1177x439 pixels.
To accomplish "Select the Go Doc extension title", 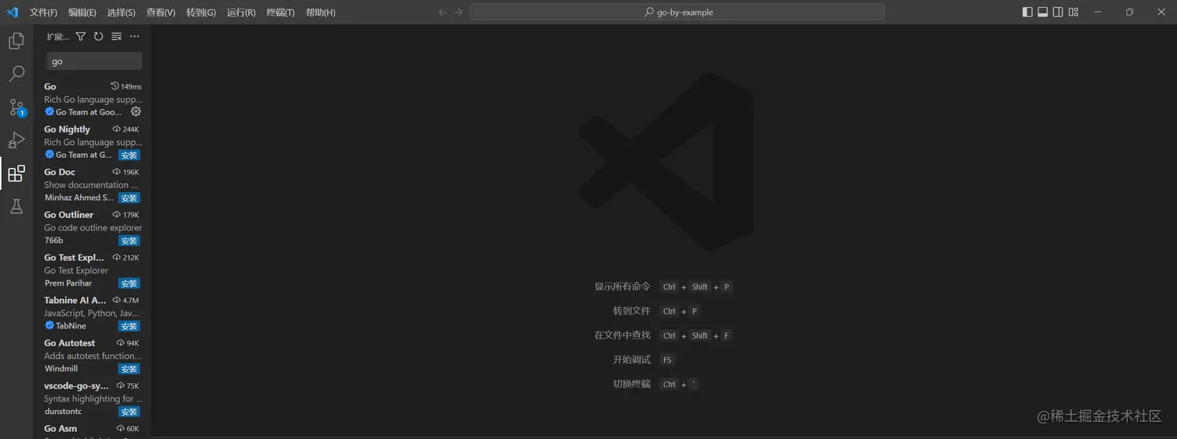I will click(x=60, y=172).
